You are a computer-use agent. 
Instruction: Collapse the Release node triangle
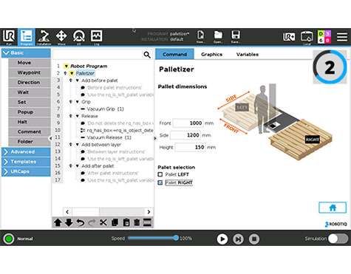point(78,116)
